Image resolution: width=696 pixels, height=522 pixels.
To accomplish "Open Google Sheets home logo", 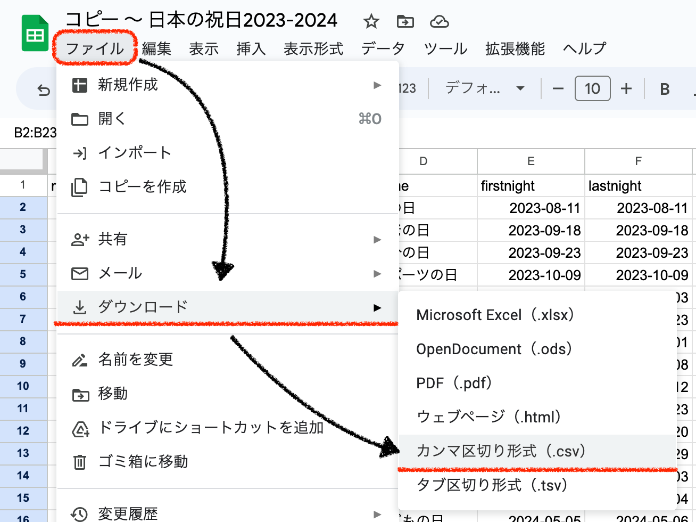I will (x=35, y=35).
